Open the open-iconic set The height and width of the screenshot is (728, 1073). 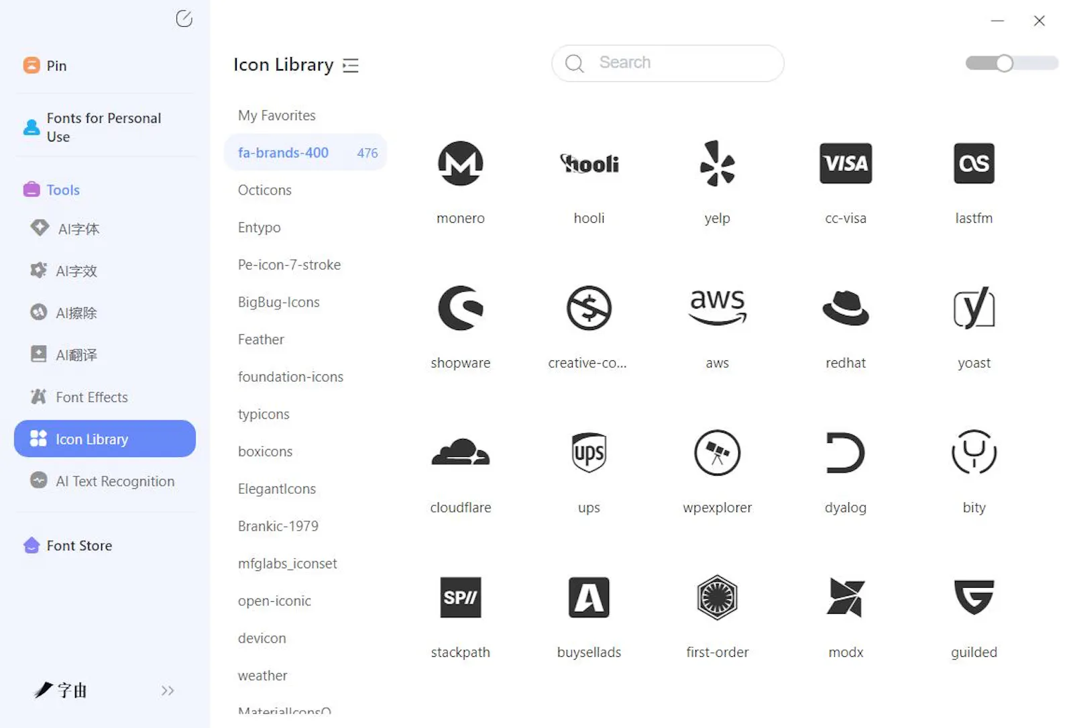pos(274,601)
